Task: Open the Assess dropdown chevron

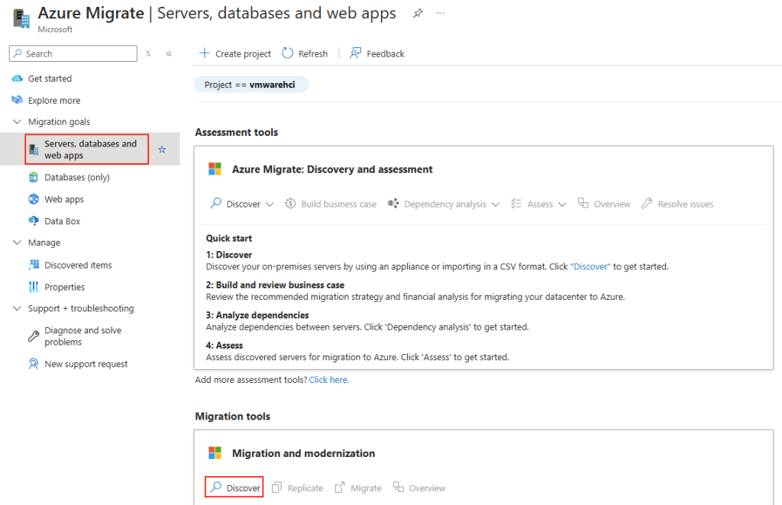Action: point(562,204)
